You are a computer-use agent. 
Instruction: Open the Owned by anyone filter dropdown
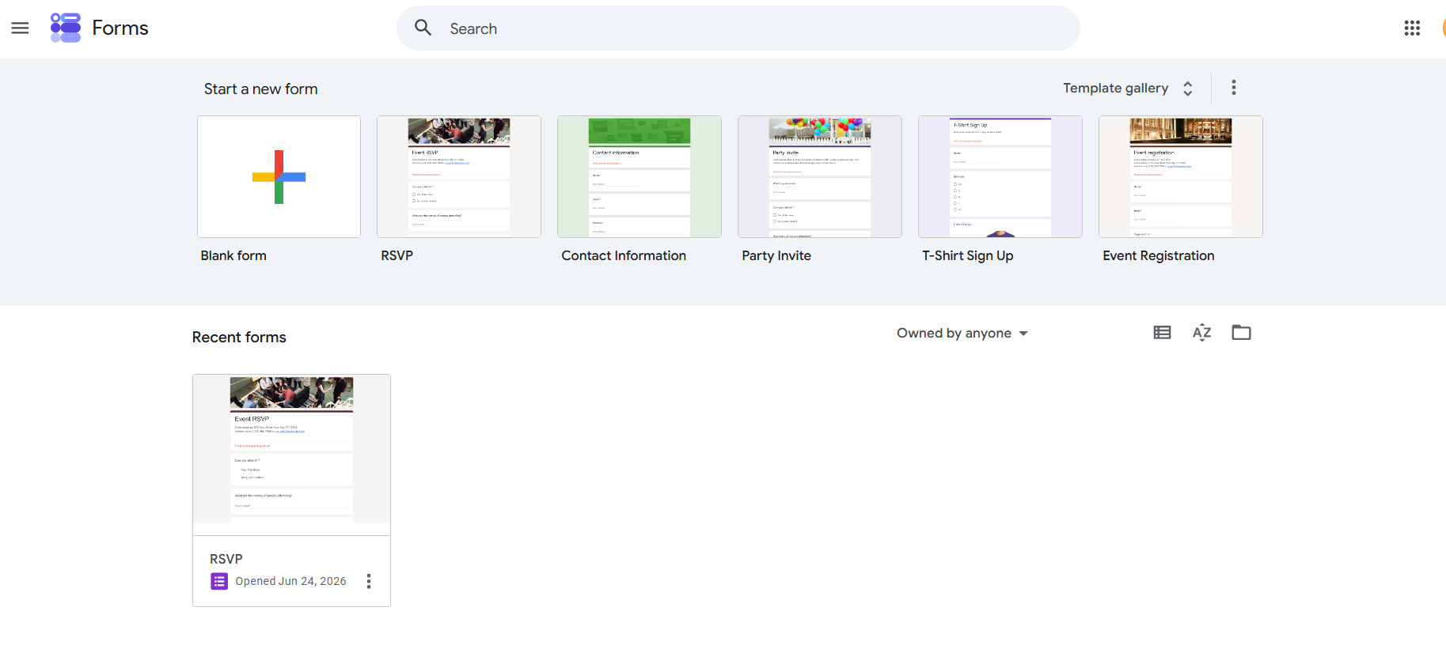coord(962,334)
